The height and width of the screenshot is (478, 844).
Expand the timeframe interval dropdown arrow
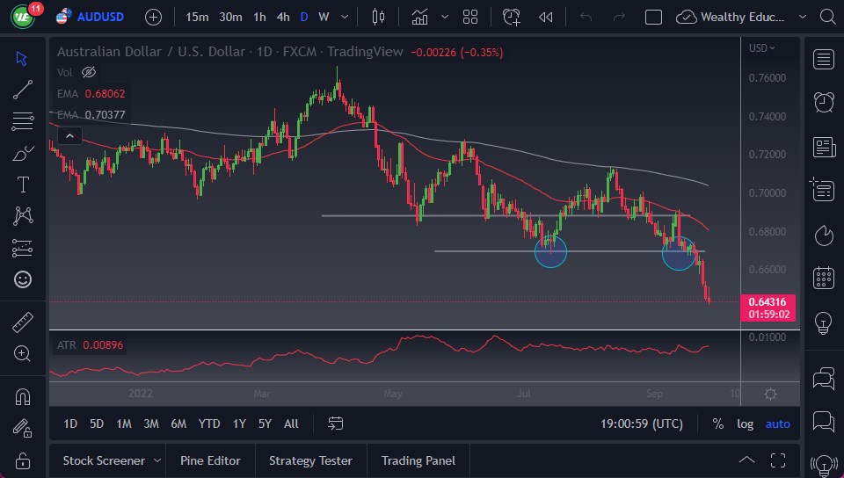coord(344,17)
